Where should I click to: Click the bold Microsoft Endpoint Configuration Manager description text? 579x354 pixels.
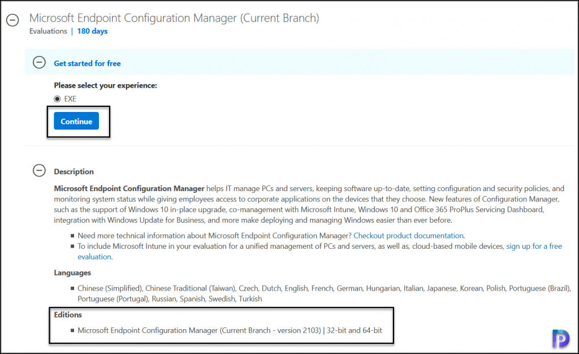(x=129, y=189)
